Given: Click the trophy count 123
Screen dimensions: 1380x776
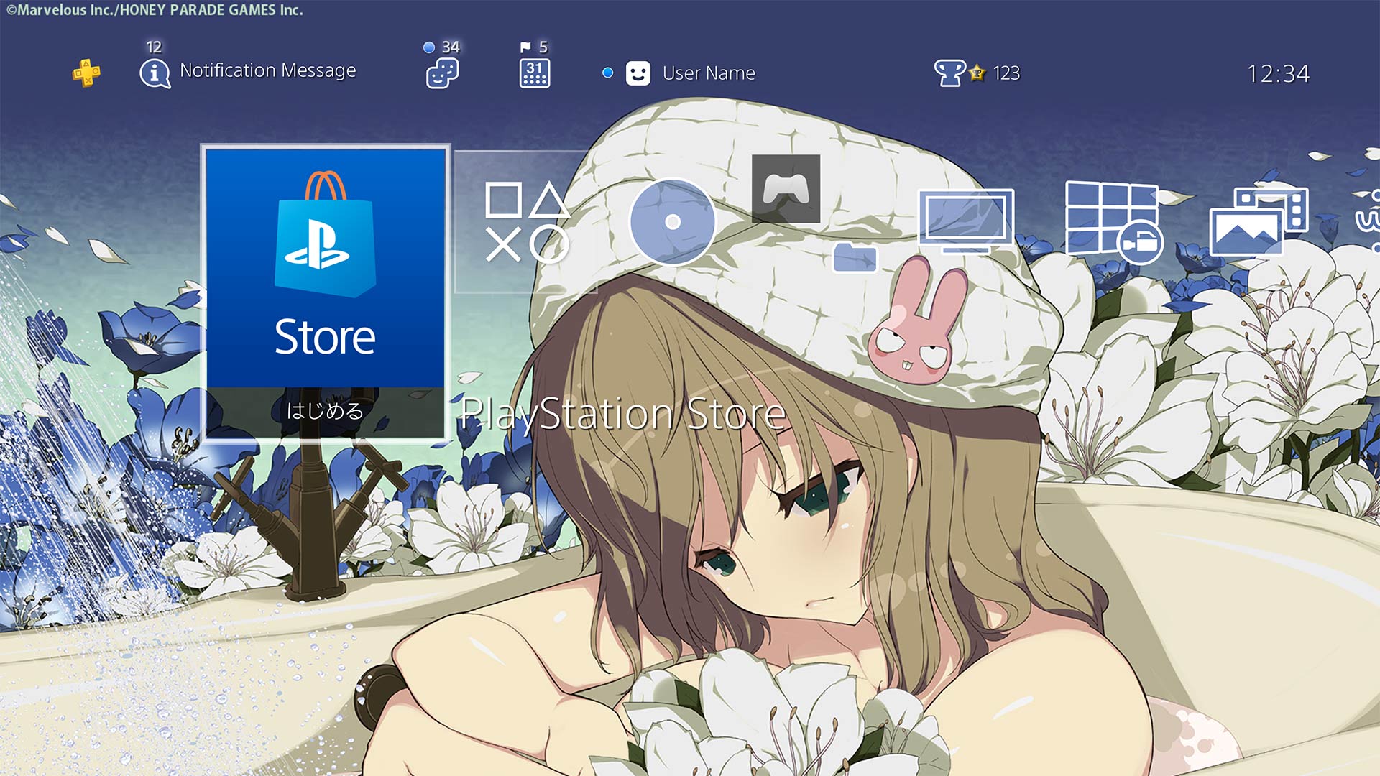Looking at the screenshot, I should coord(1006,73).
